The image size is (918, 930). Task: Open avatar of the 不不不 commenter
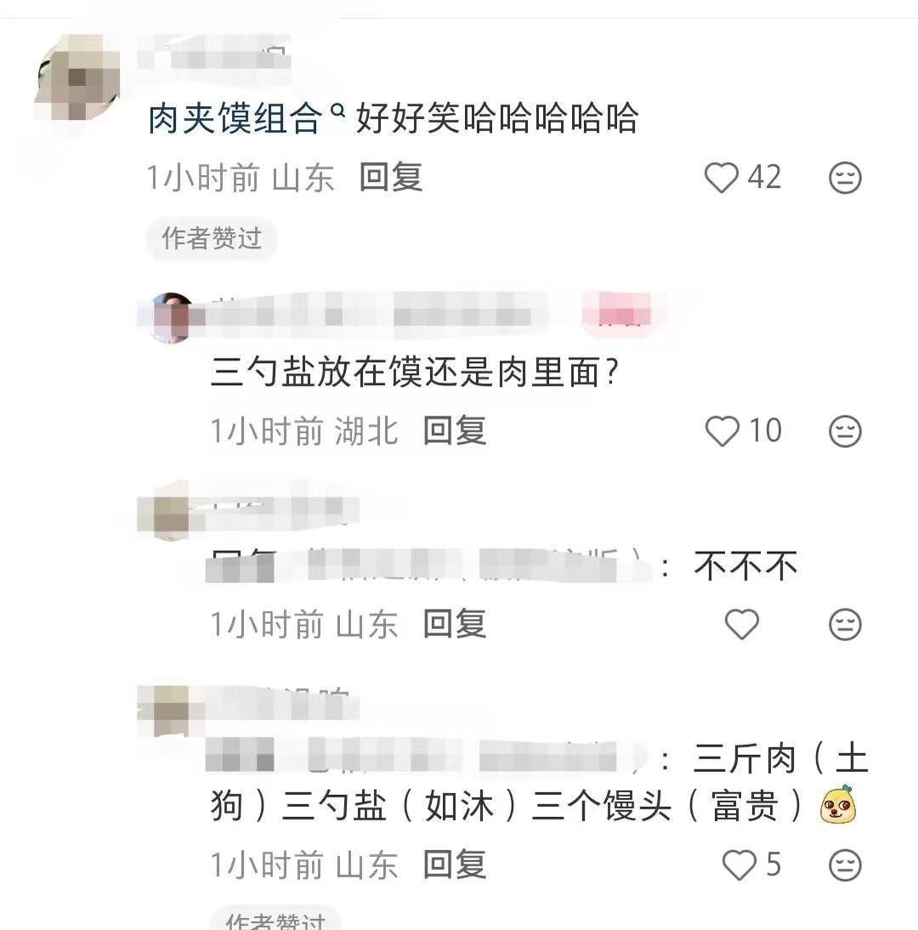coord(171,511)
